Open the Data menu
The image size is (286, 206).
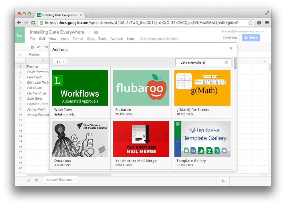(x=91, y=38)
